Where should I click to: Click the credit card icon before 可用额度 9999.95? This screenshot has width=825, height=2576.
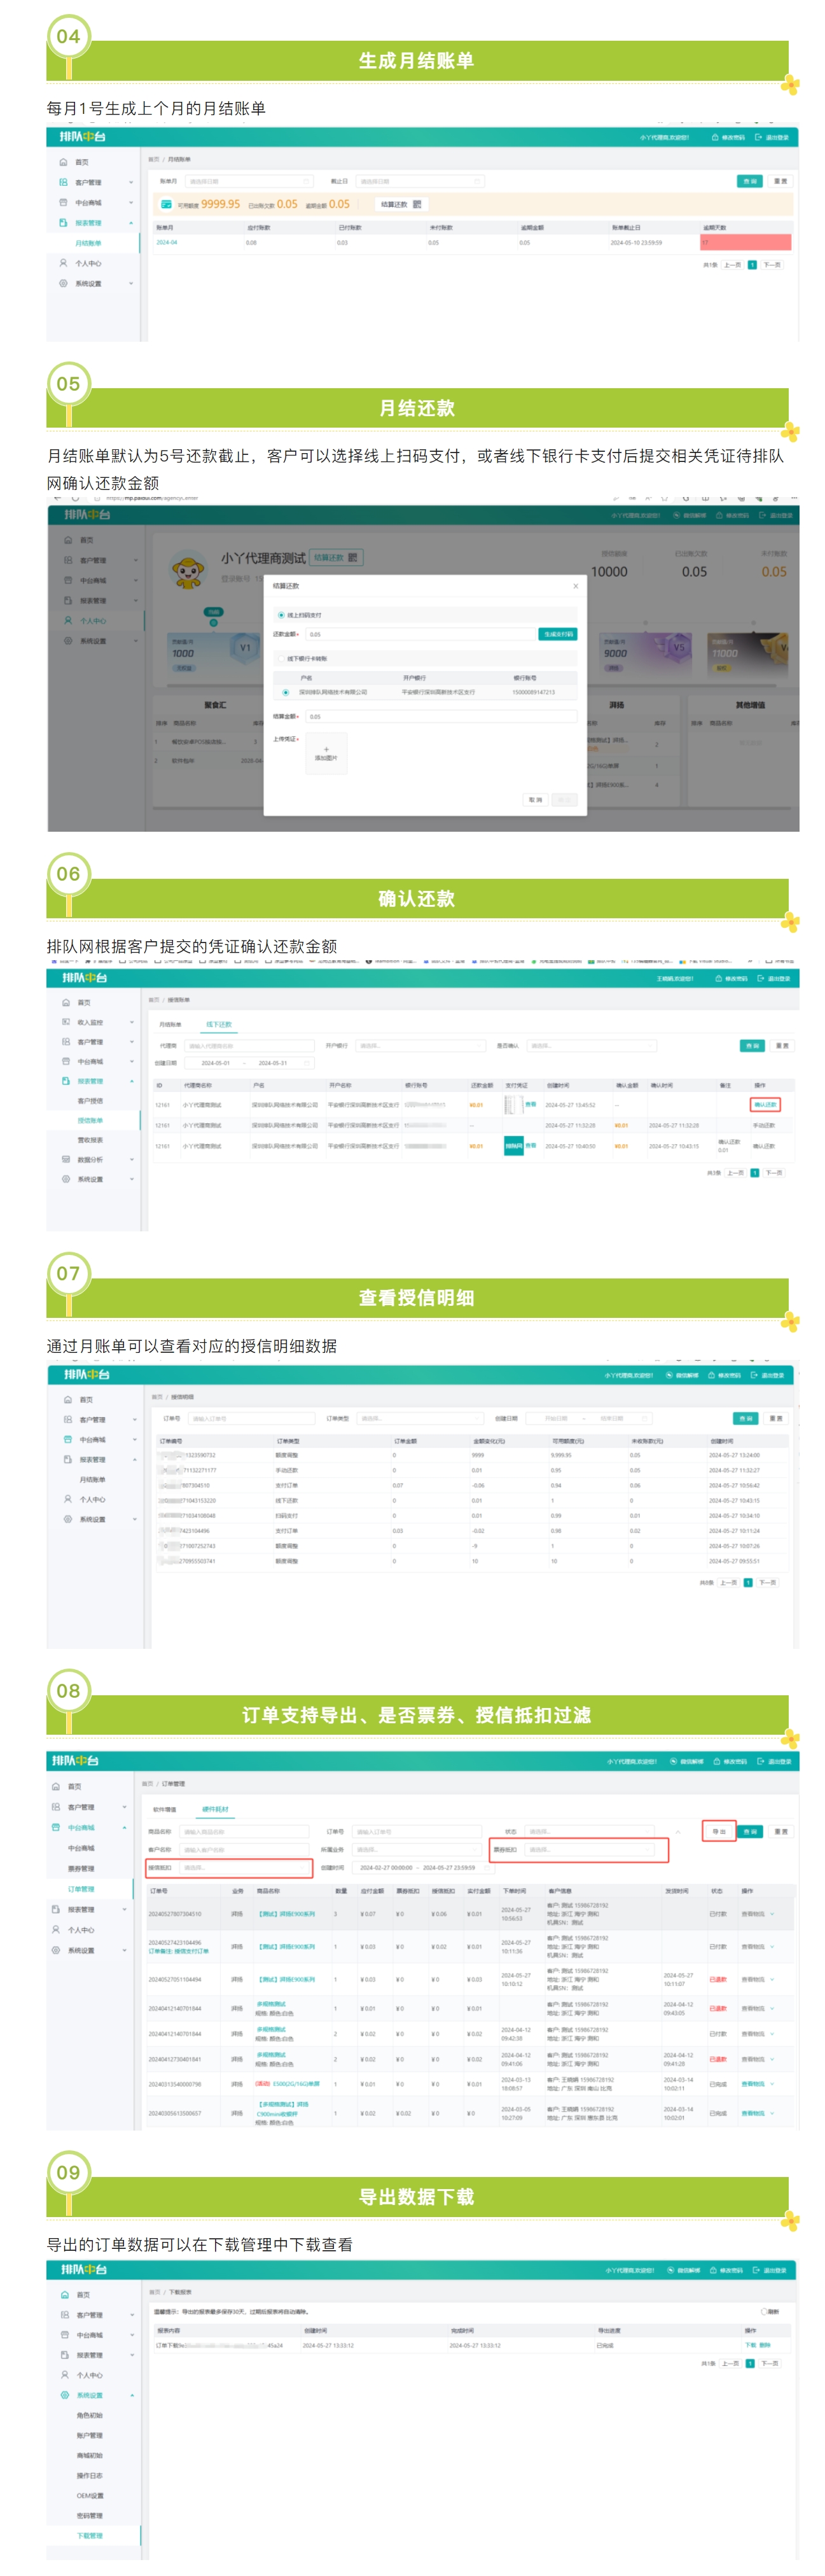point(166,204)
